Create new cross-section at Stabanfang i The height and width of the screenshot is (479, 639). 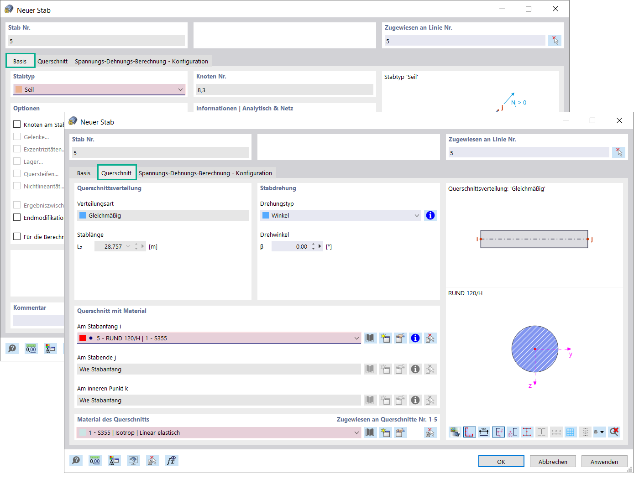tap(385, 338)
